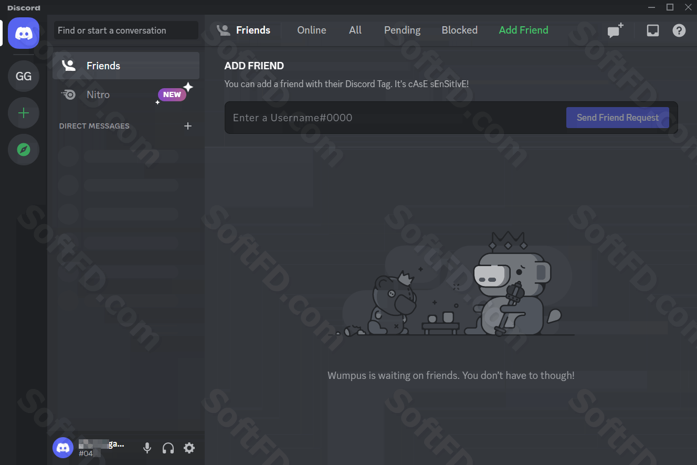Open User Settings via the gear icon
Image resolution: width=697 pixels, height=465 pixels.
[x=189, y=448]
